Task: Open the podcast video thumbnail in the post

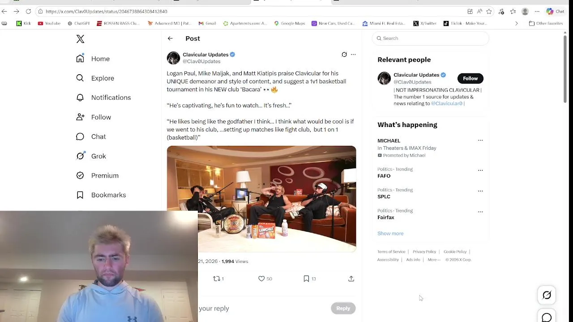Action: click(261, 199)
